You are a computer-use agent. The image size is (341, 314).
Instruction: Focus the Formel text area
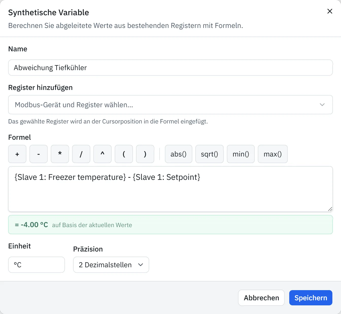click(x=170, y=189)
